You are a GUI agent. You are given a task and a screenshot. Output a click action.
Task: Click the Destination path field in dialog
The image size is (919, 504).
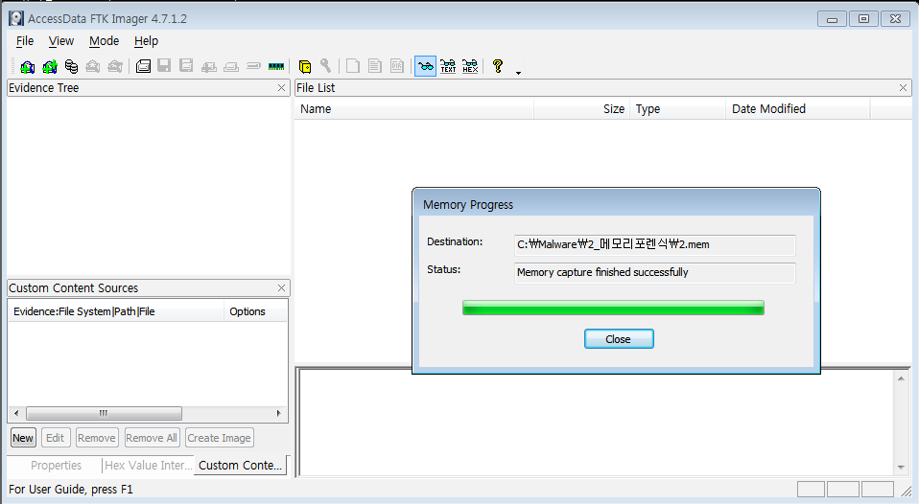[654, 244]
